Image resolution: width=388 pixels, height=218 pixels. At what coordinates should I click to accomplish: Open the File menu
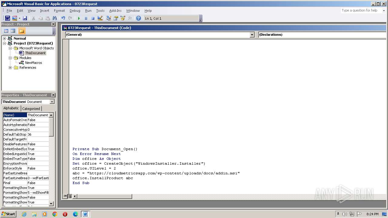pos(9,11)
